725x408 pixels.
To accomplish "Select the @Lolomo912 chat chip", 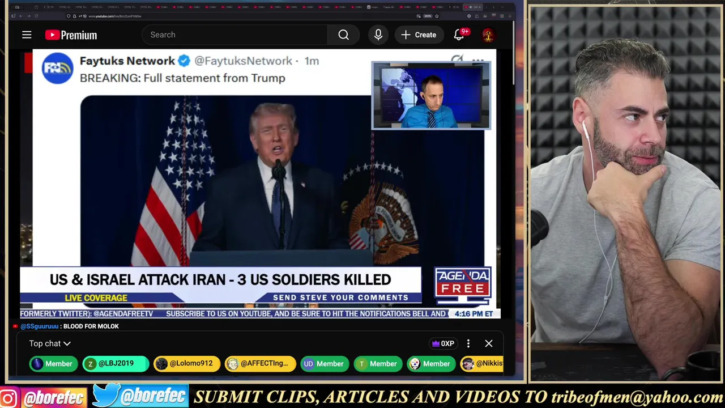I will (186, 364).
